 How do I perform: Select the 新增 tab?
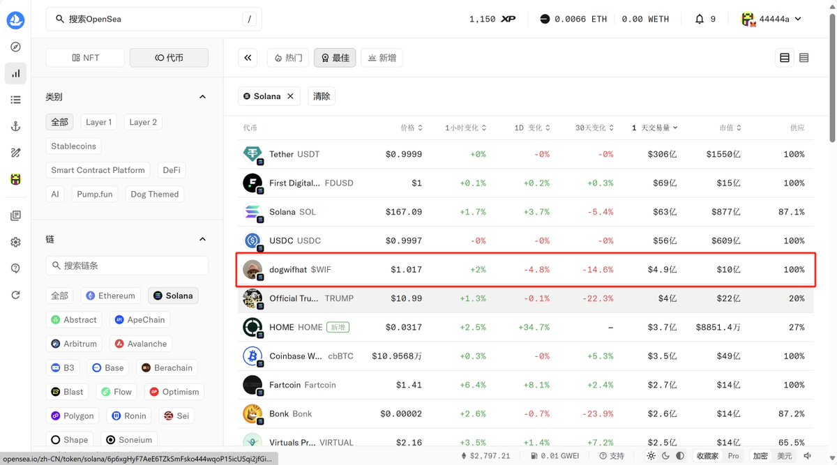click(382, 58)
